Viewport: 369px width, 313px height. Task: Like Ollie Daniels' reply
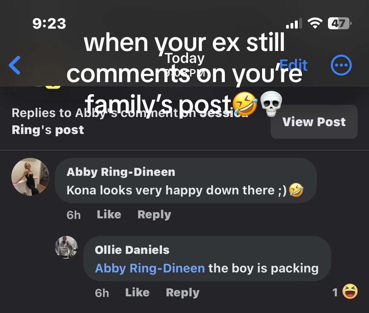137,293
